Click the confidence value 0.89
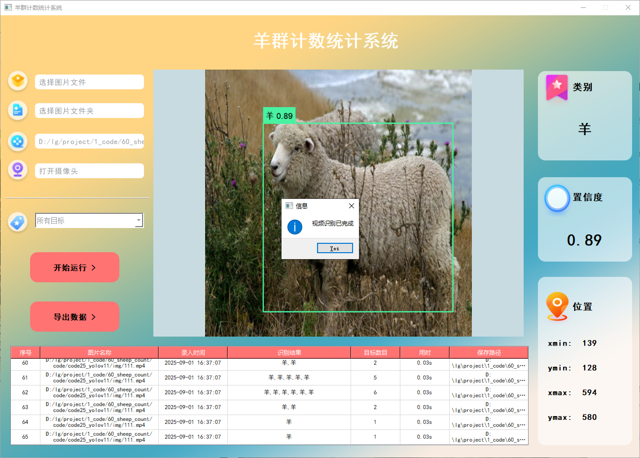The width and height of the screenshot is (640, 458). (x=584, y=240)
